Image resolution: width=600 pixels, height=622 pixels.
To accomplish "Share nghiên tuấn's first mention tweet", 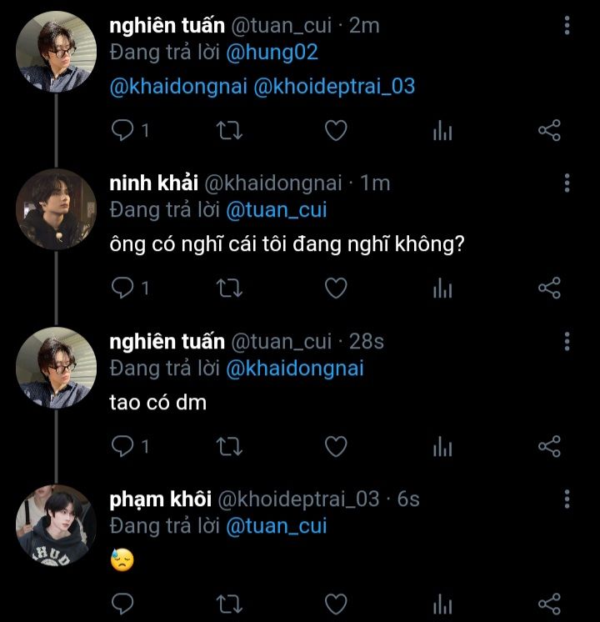I will 549,131.
